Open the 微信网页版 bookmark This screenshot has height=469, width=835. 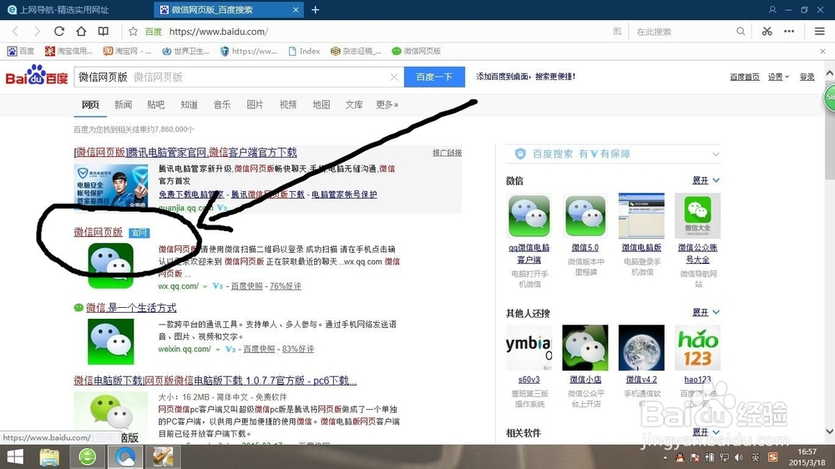point(417,51)
